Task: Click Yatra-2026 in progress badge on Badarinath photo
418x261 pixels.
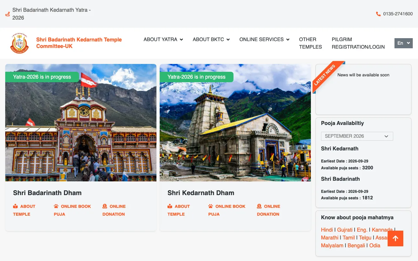Action: pyautogui.click(x=42, y=77)
